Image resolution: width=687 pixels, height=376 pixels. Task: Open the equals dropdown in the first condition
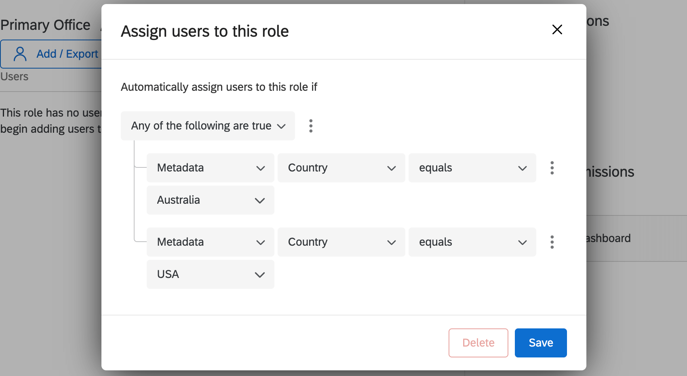(x=472, y=168)
